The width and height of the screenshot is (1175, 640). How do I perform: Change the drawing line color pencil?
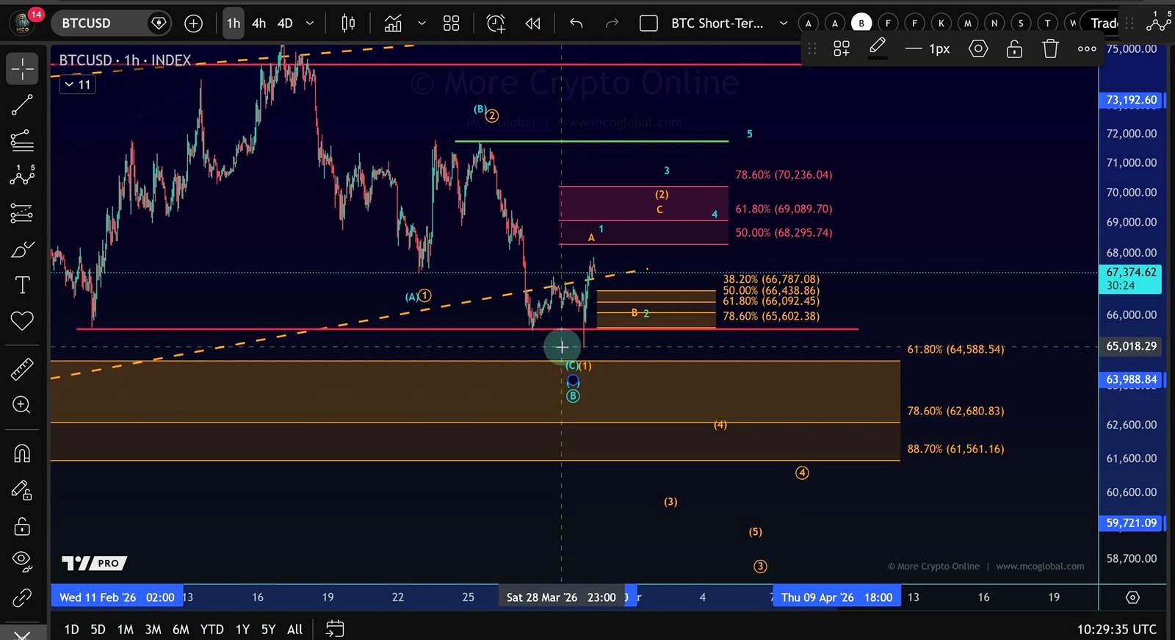(x=878, y=48)
